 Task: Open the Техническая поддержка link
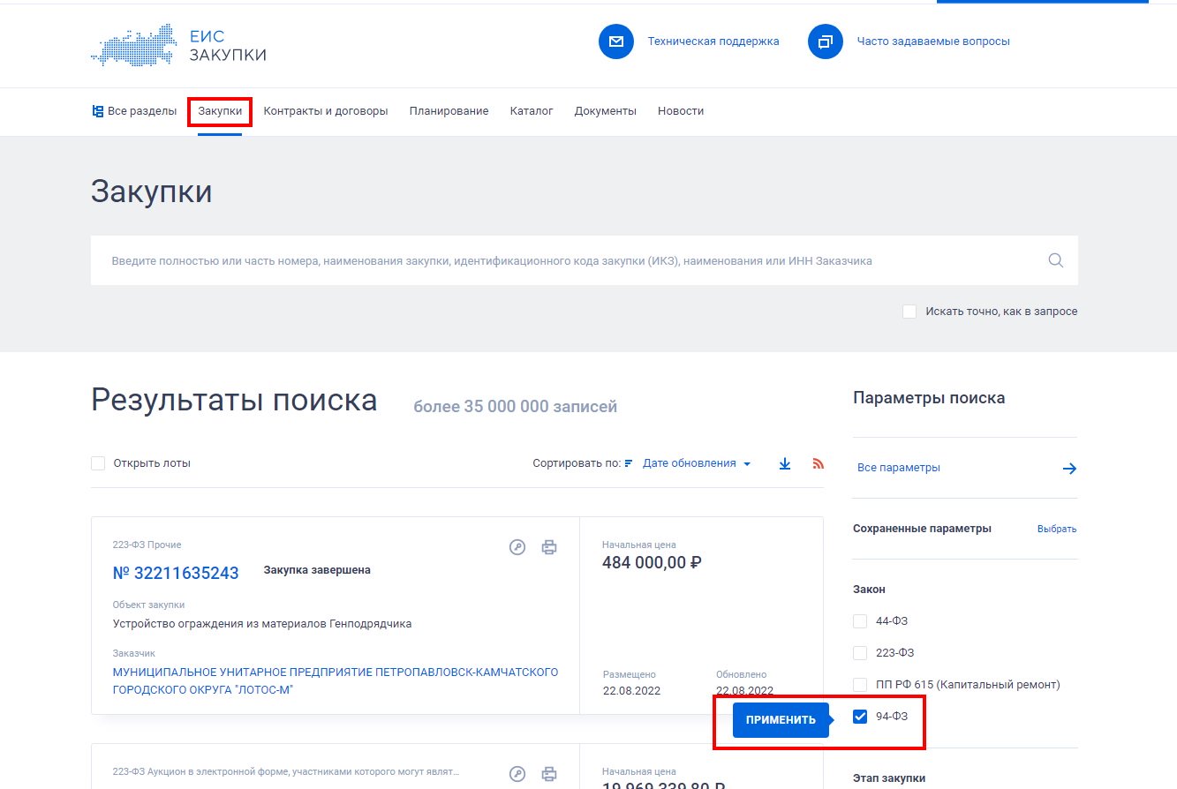point(713,41)
